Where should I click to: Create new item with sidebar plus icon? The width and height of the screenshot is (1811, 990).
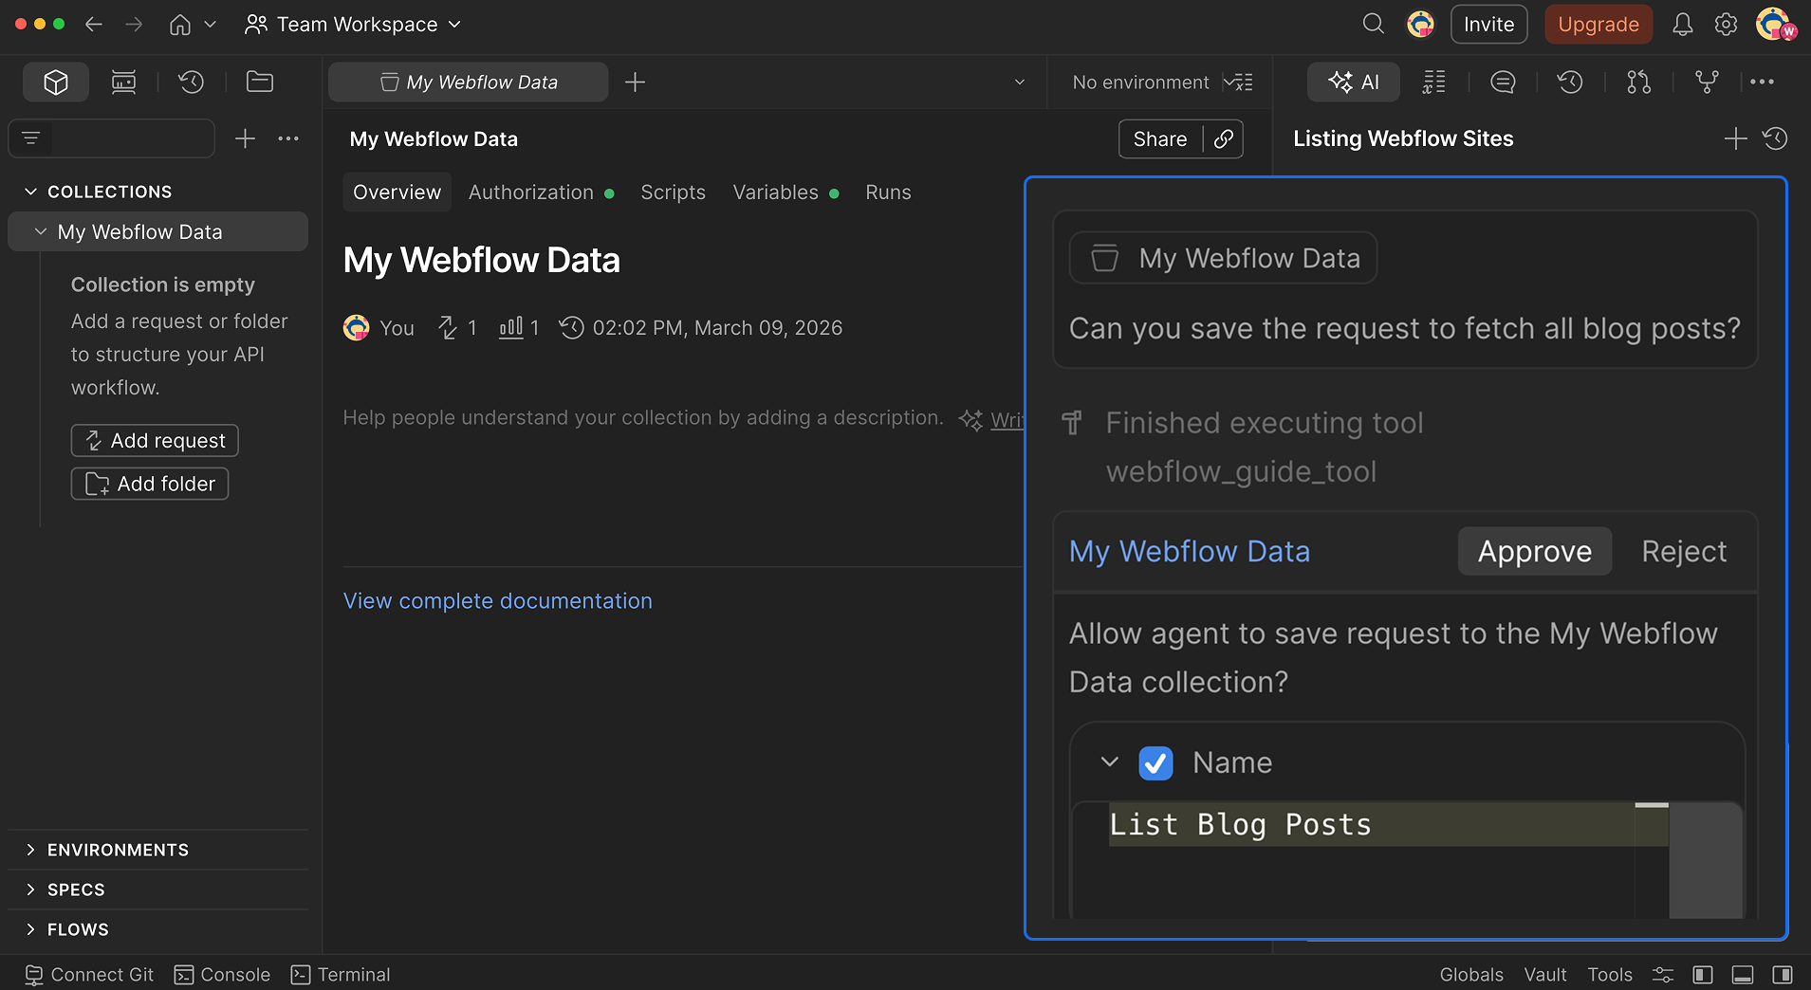245,138
